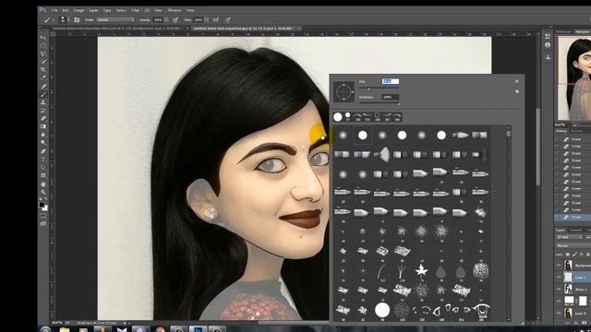Open the Layer menu
Viewport: 591px width, 332px height.
pos(93,10)
